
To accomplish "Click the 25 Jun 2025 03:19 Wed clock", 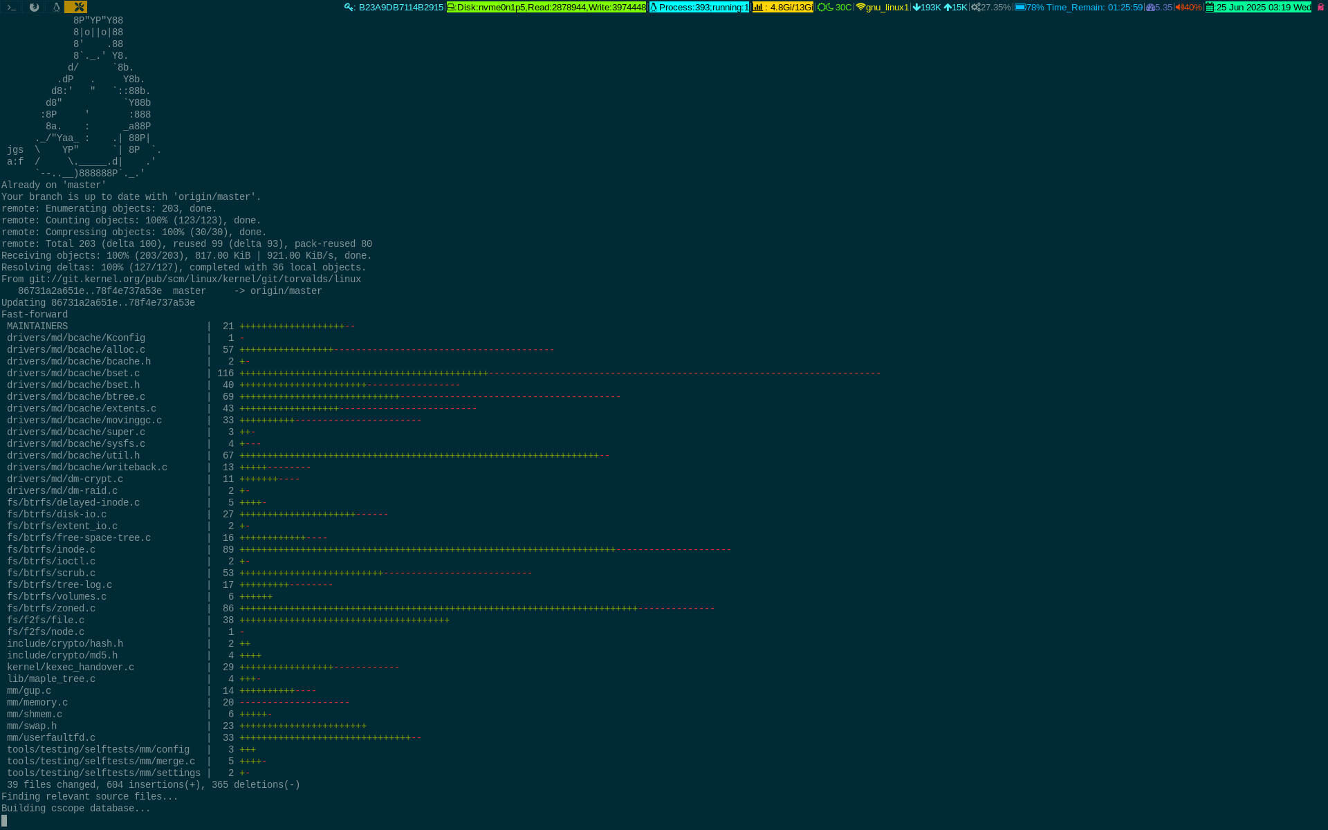I will (x=1264, y=8).
